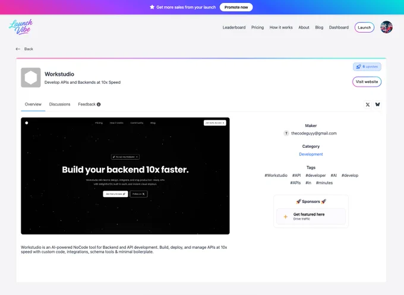Open the Pricing page

coord(257,27)
